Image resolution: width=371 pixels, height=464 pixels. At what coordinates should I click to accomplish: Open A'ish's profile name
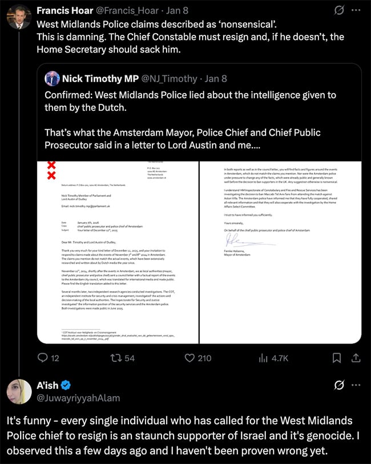pyautogui.click(x=48, y=386)
